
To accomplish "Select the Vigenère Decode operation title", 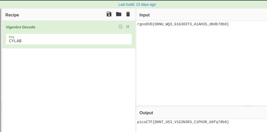I will [21, 27].
